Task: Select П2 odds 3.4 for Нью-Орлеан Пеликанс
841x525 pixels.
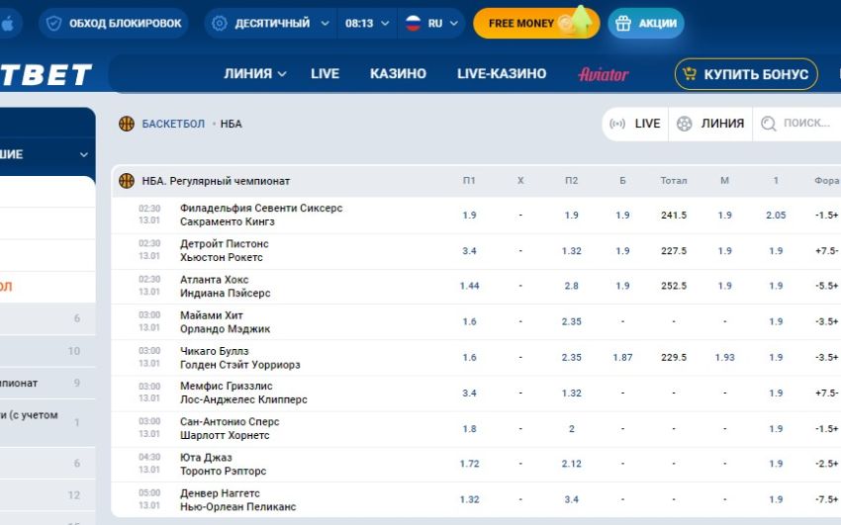Action: (571, 500)
